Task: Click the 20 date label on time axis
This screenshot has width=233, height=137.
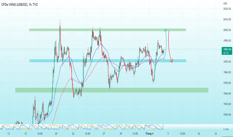Action: click(56, 134)
